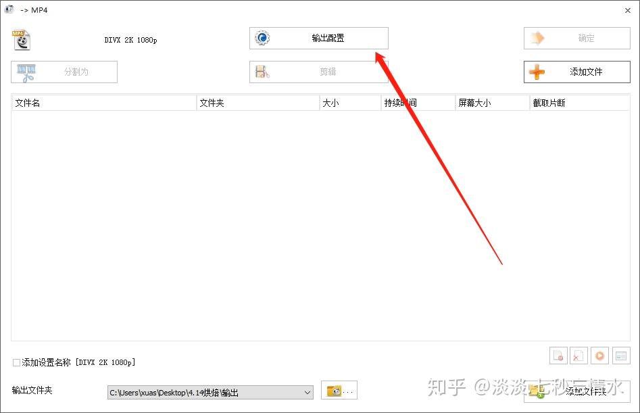
Task: Click the remove file icon
Action: (558, 356)
